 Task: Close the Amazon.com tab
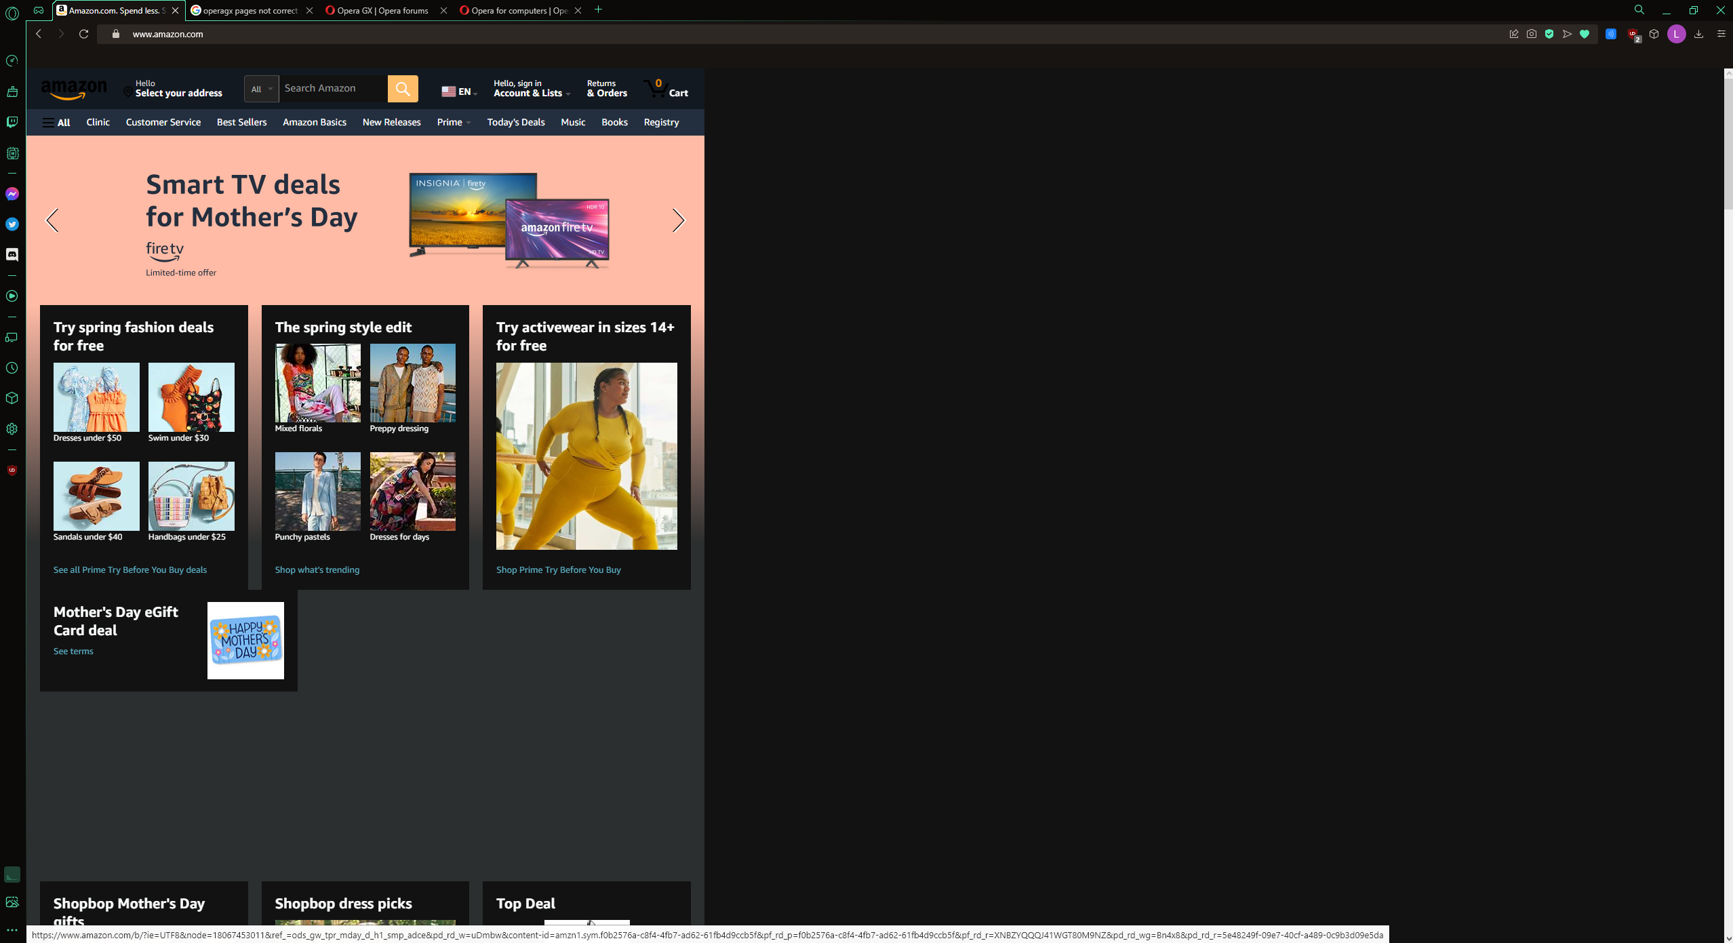[x=175, y=10]
